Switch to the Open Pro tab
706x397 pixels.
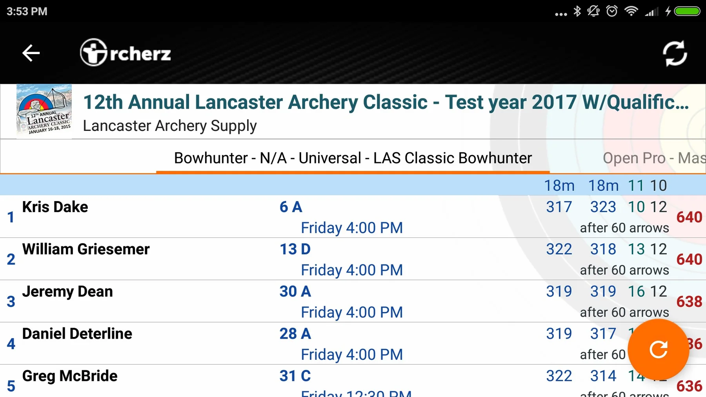tap(654, 158)
